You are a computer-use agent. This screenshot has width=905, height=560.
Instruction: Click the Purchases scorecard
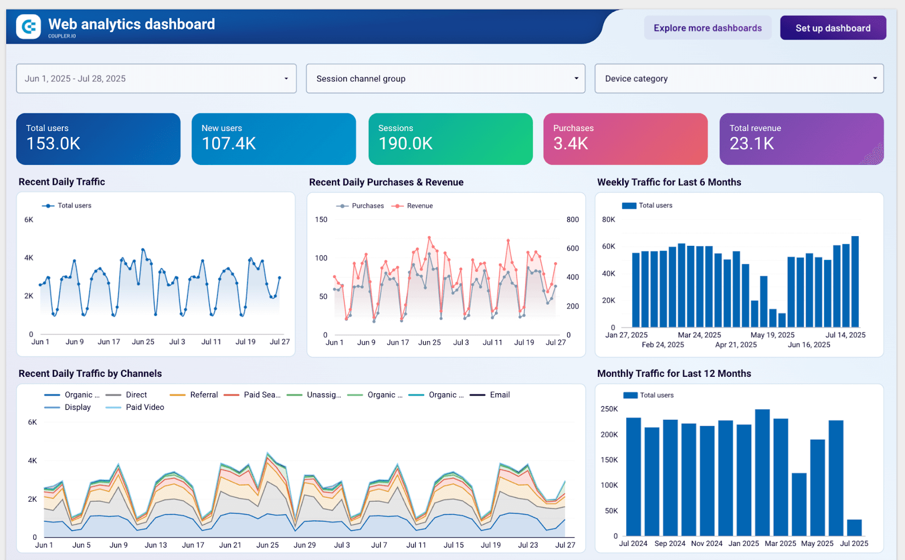pos(625,139)
